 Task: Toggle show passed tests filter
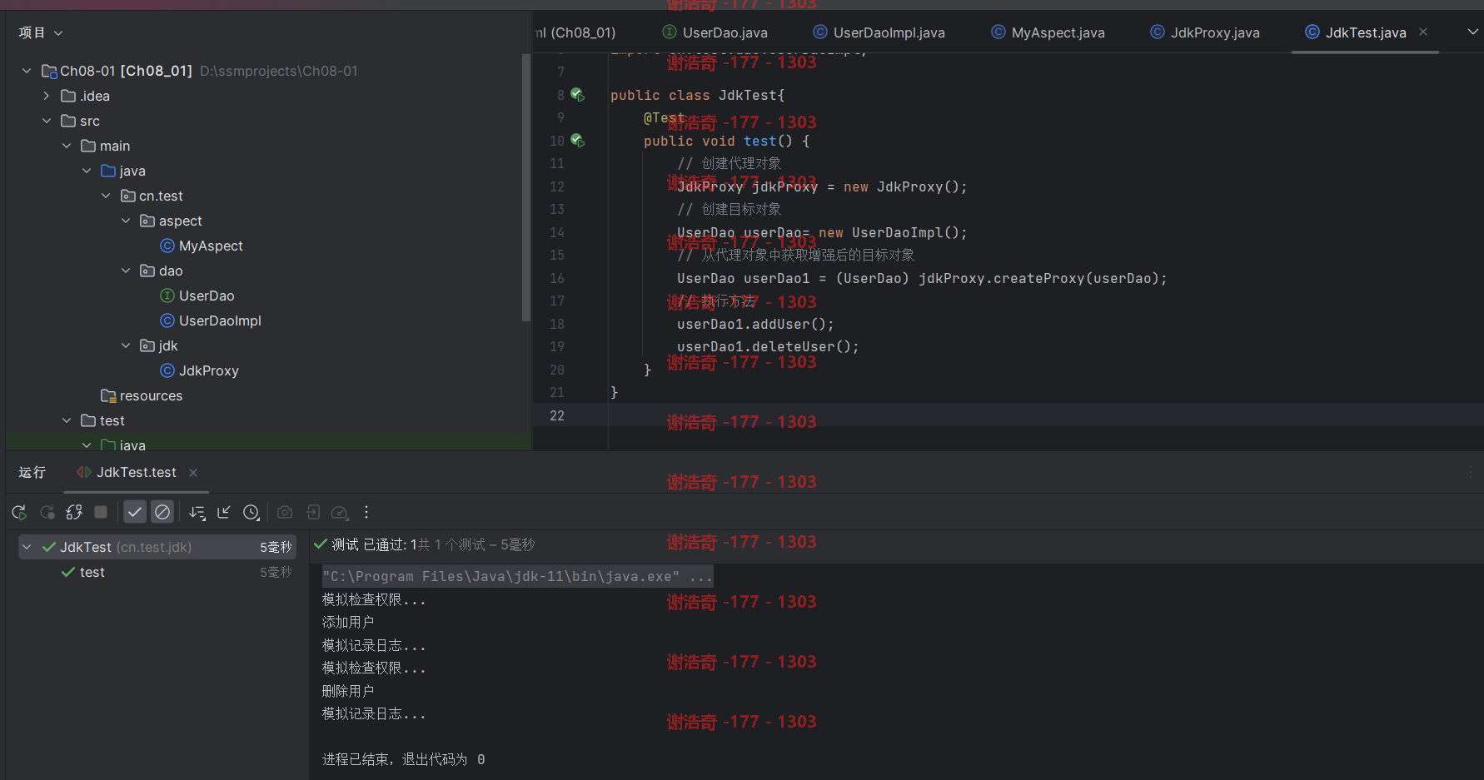(135, 512)
